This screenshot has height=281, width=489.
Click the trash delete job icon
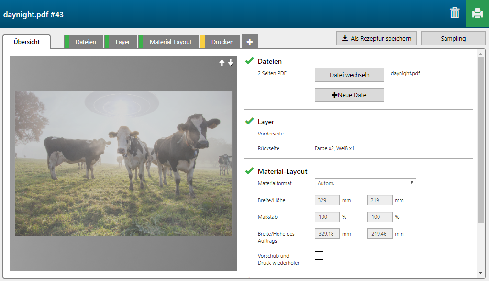pyautogui.click(x=455, y=13)
